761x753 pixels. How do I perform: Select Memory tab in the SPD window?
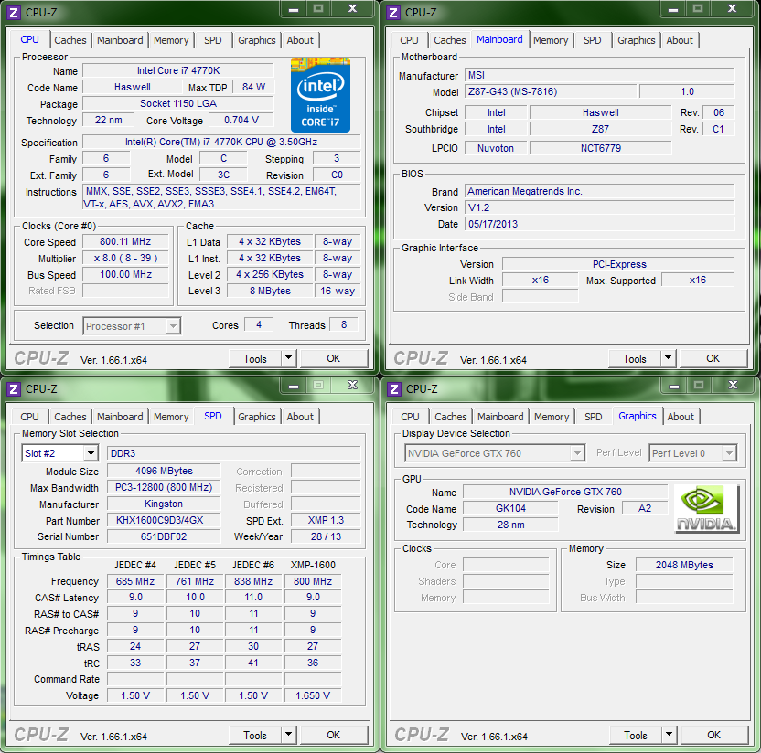click(x=171, y=417)
